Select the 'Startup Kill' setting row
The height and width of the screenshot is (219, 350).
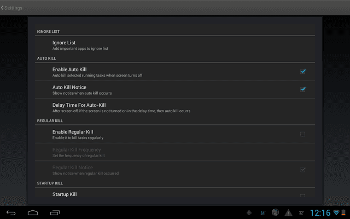click(175, 193)
